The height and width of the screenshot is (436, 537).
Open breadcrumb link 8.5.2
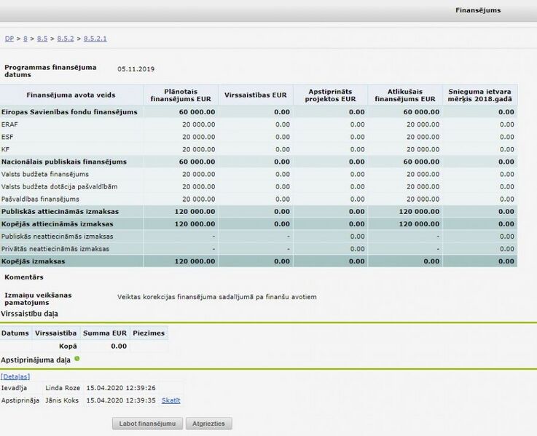[66, 39]
